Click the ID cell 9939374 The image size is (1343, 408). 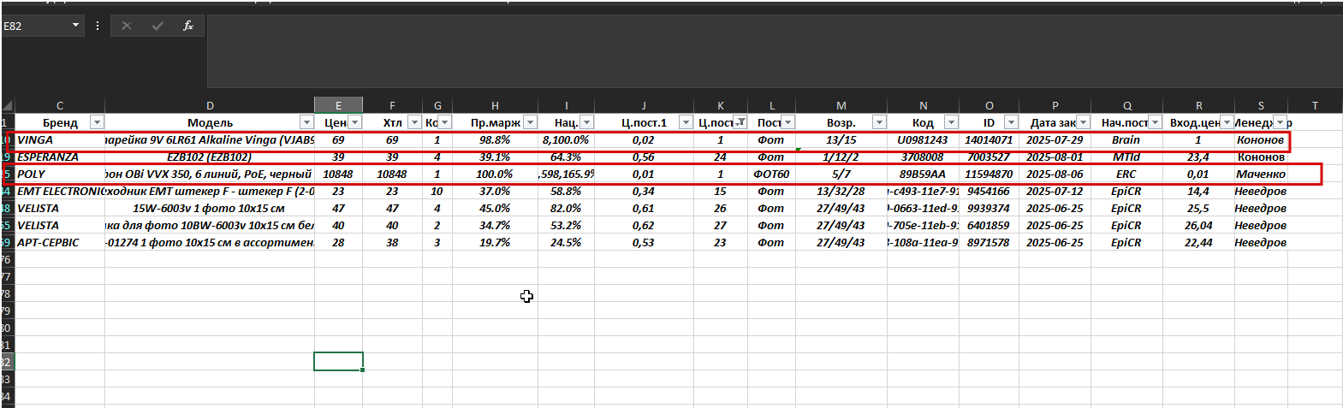pos(989,208)
